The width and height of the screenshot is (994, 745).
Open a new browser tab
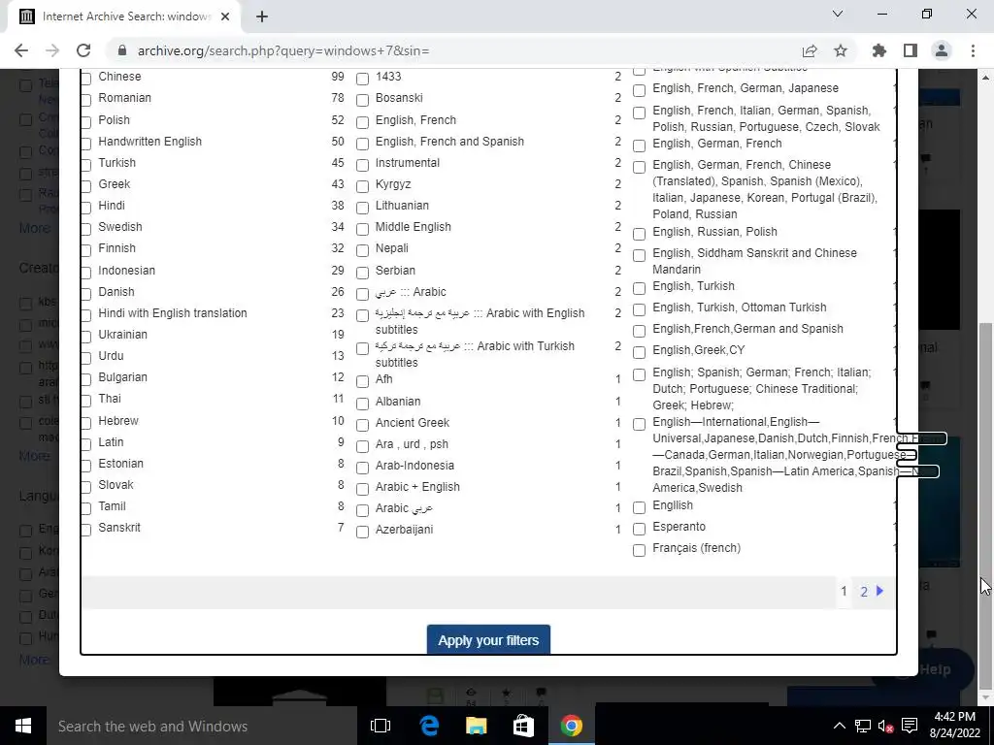pyautogui.click(x=262, y=16)
